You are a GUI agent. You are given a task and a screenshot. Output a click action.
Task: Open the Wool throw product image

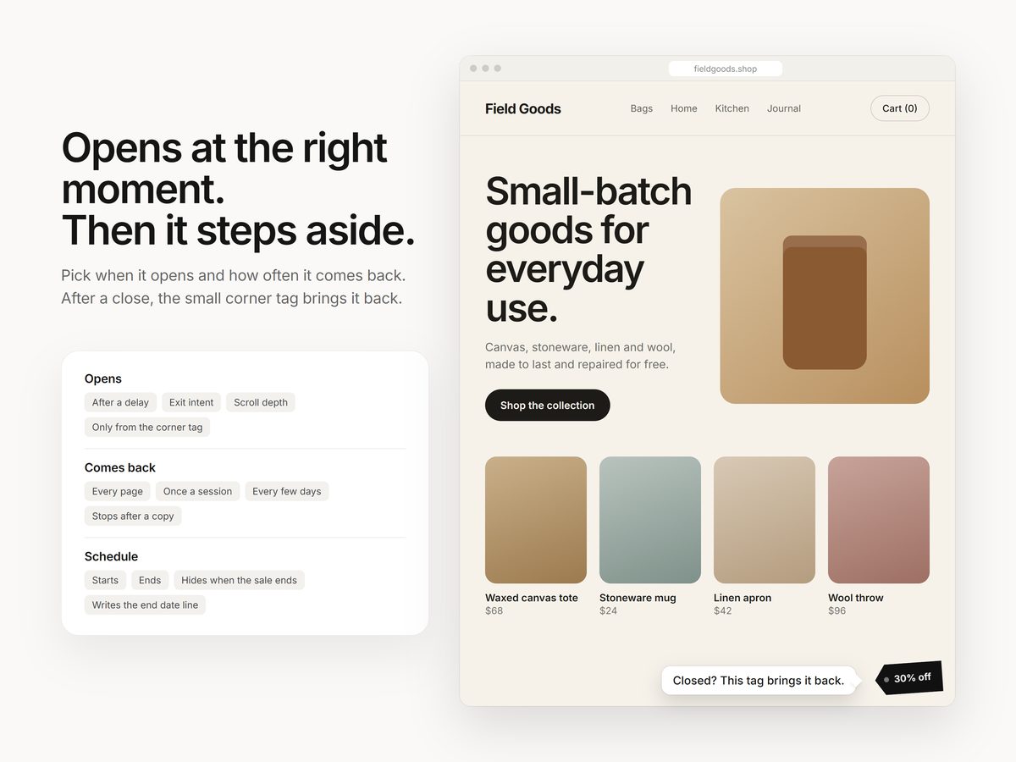pyautogui.click(x=879, y=520)
